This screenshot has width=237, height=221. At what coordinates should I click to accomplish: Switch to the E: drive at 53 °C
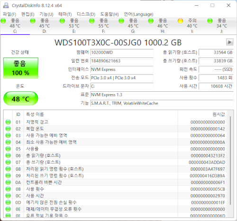[x=74, y=26]
